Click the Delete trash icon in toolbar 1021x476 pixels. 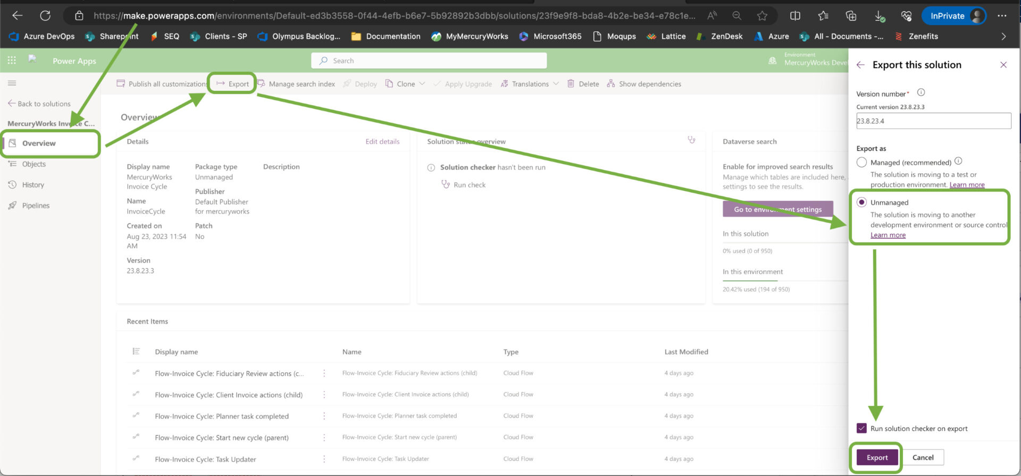pos(571,84)
